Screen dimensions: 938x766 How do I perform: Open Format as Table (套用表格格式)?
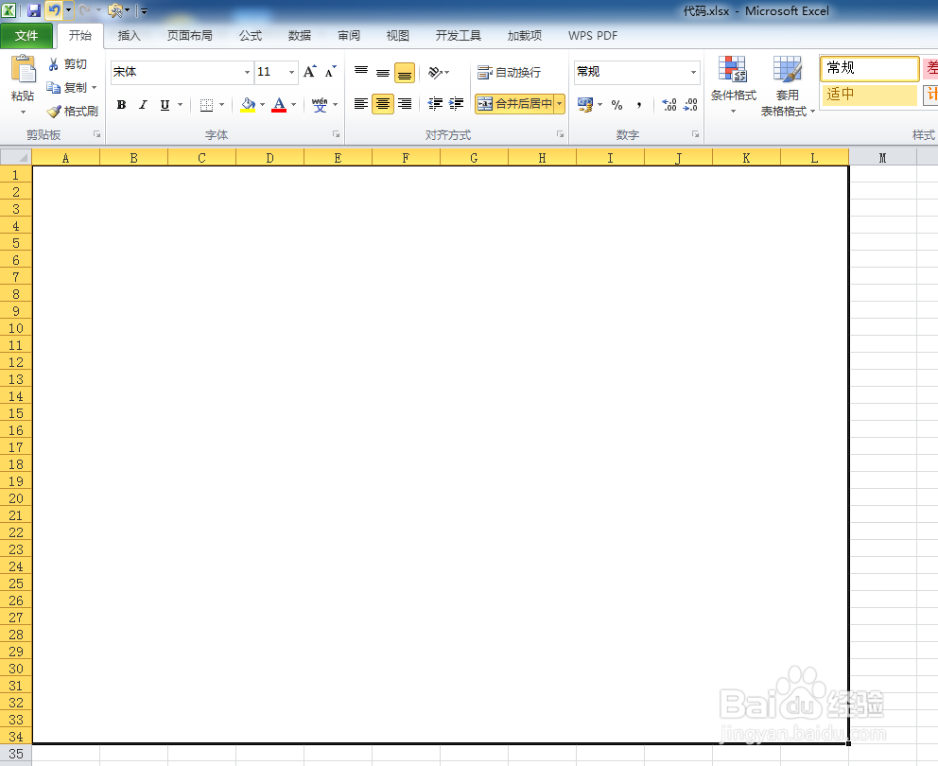[x=788, y=85]
